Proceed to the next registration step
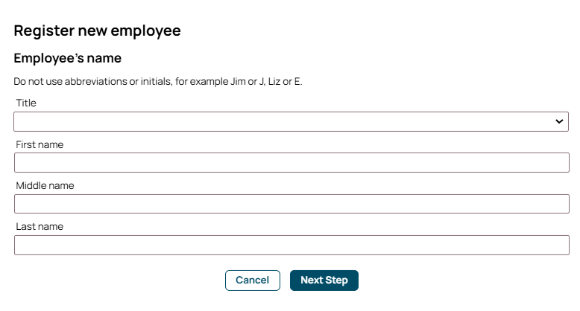Viewport: 580px width, 311px height. coord(324,280)
